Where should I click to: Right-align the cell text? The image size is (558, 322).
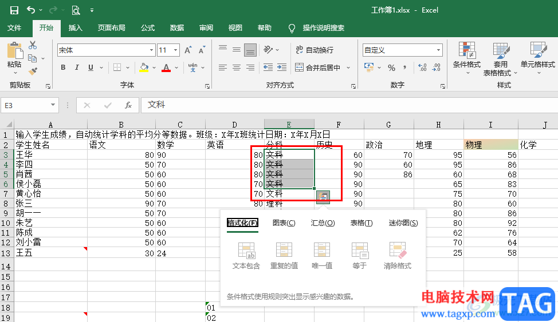click(x=250, y=67)
